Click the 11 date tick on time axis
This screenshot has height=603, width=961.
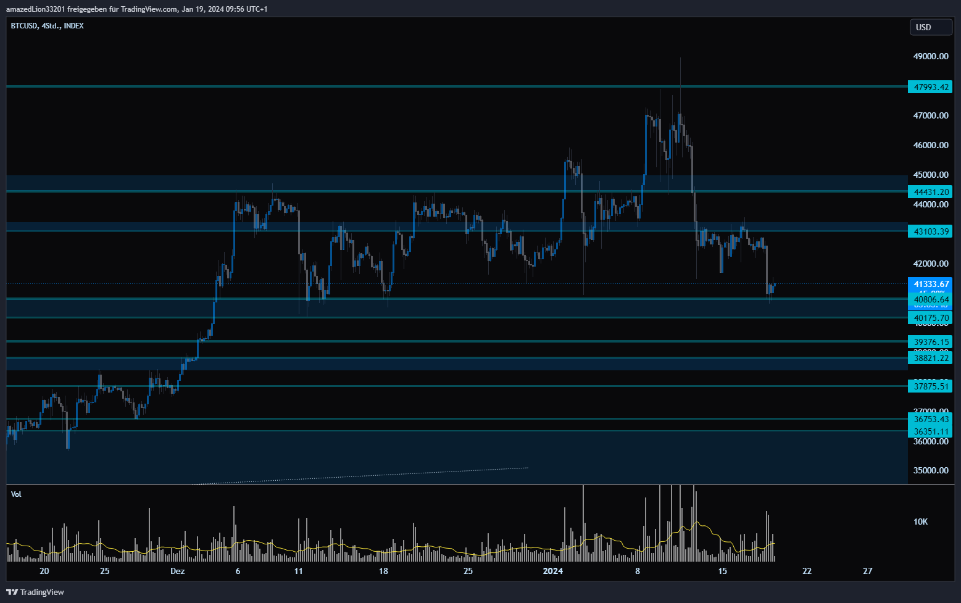tap(299, 571)
